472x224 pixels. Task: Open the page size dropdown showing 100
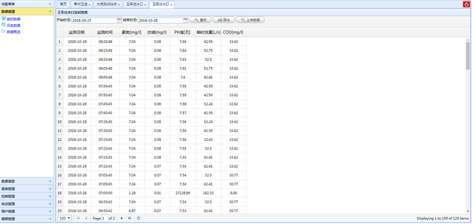(65, 218)
